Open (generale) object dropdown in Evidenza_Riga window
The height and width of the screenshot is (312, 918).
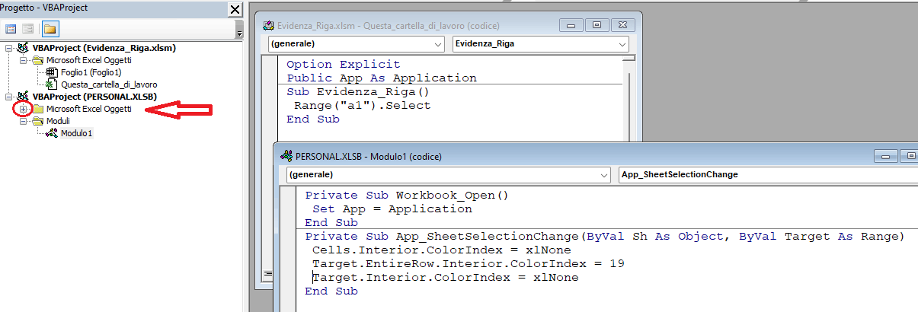437,44
